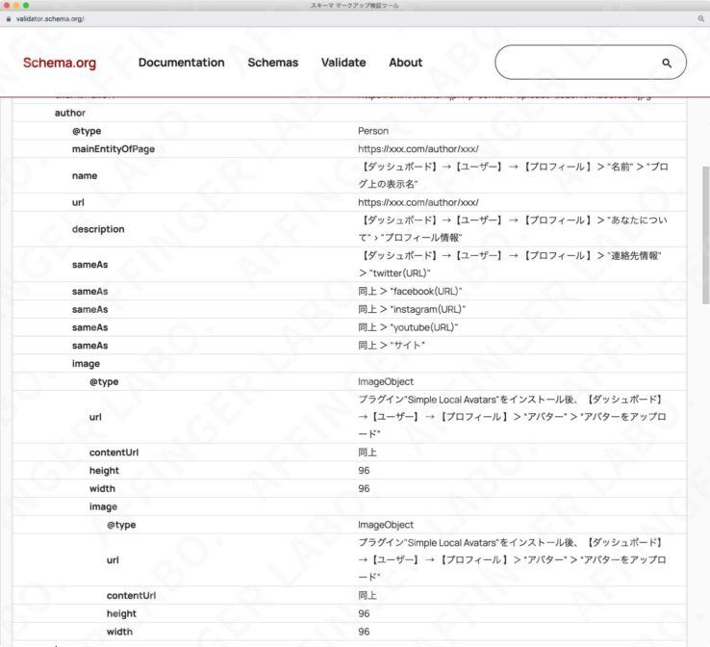Select the 'Person' type value

click(373, 131)
